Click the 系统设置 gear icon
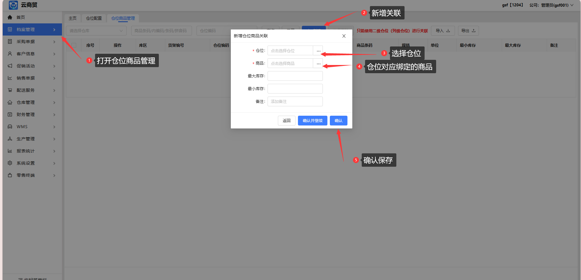The height and width of the screenshot is (280, 581). 10,163
